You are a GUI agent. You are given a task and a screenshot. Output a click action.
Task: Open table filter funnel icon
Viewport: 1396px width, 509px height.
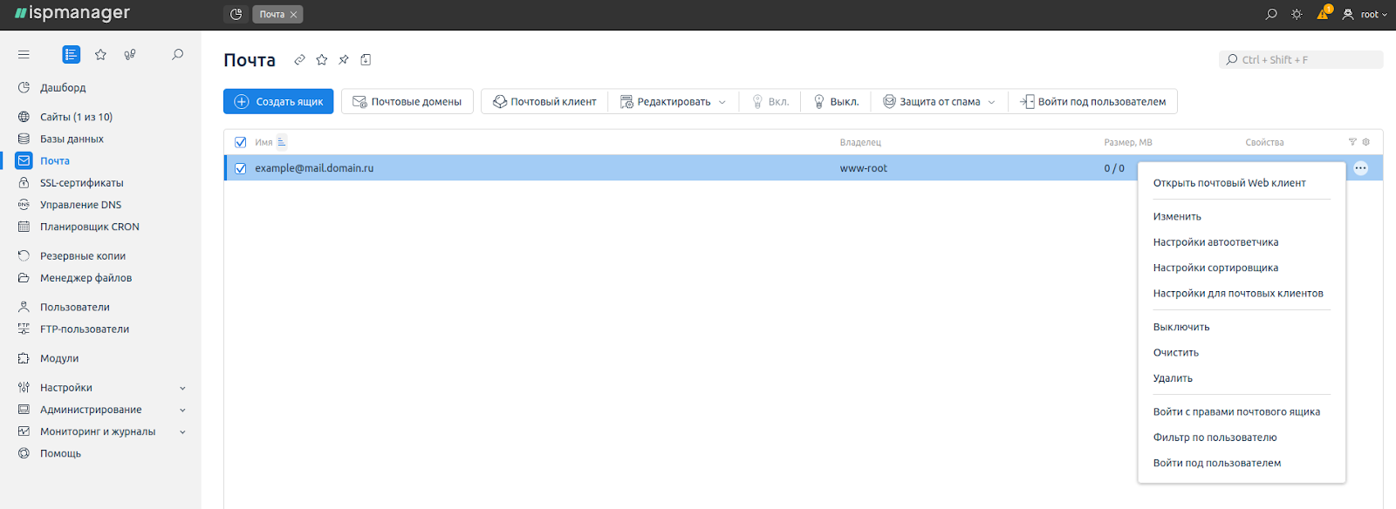[1352, 141]
